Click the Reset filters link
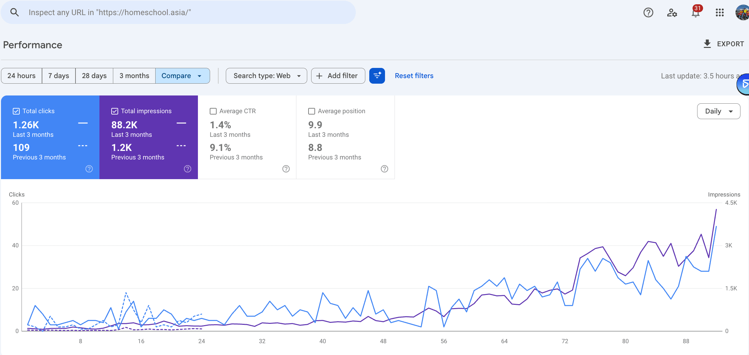749x355 pixels. [414, 76]
